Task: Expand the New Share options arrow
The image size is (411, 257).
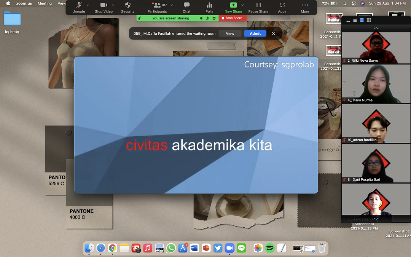Action: click(242, 5)
